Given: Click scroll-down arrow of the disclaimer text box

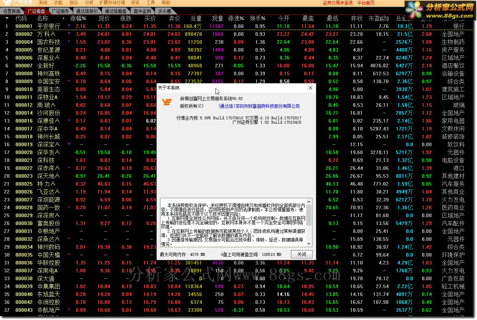Looking at the screenshot, I should 309,243.
